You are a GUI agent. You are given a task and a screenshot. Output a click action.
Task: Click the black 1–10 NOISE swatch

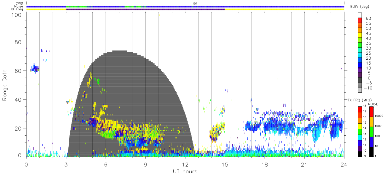pyautogui.click(x=372, y=152)
